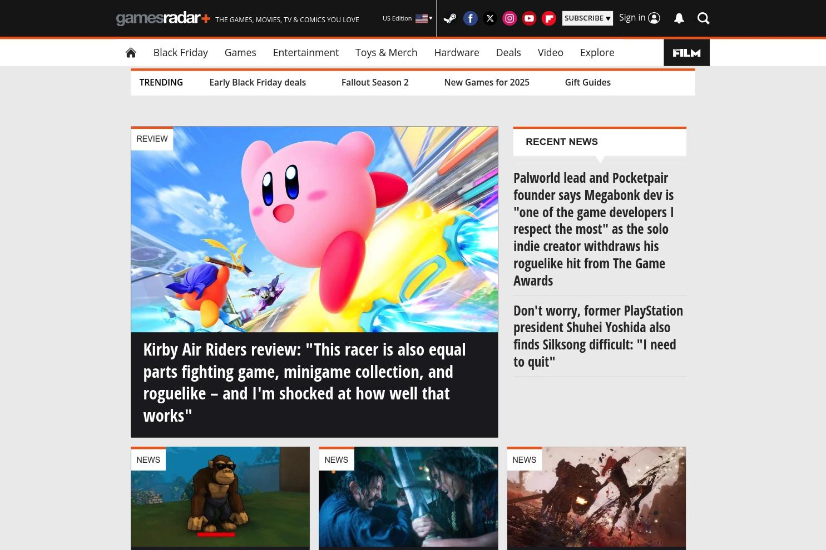Read the Kirby Air Riders review headline

point(304,382)
